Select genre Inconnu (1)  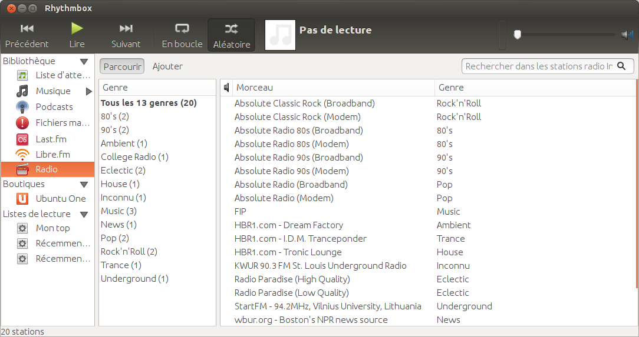(x=157, y=197)
